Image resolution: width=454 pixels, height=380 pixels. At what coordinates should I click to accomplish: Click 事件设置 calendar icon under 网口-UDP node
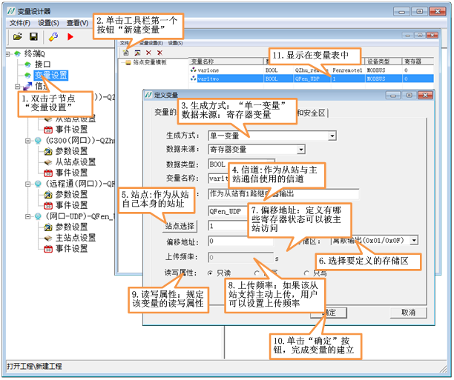click(x=48, y=249)
